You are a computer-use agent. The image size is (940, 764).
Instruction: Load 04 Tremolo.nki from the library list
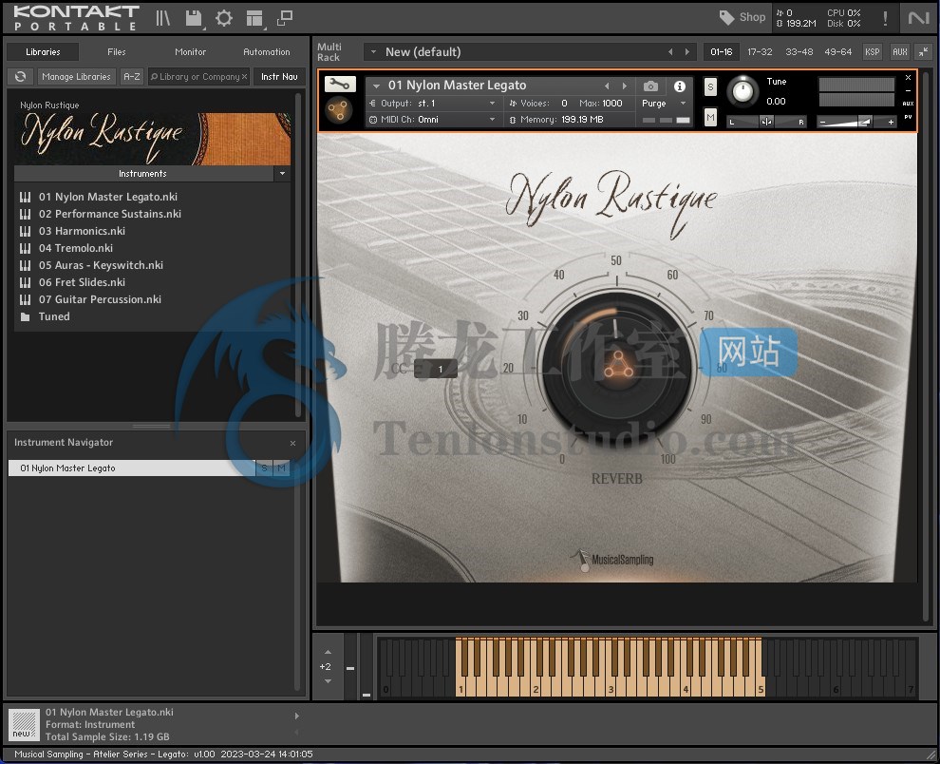76,248
